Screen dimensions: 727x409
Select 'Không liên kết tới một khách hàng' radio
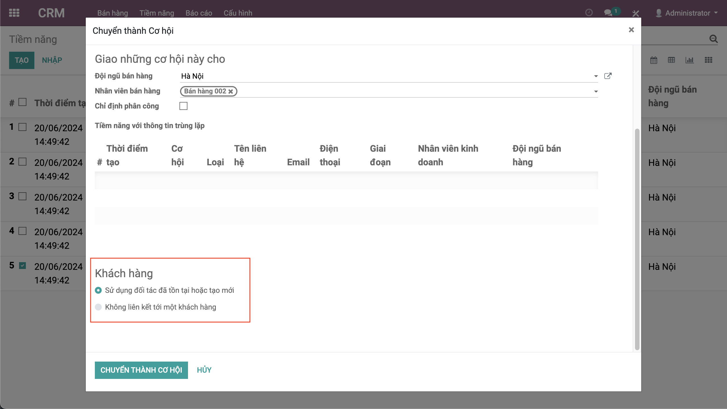(98, 307)
